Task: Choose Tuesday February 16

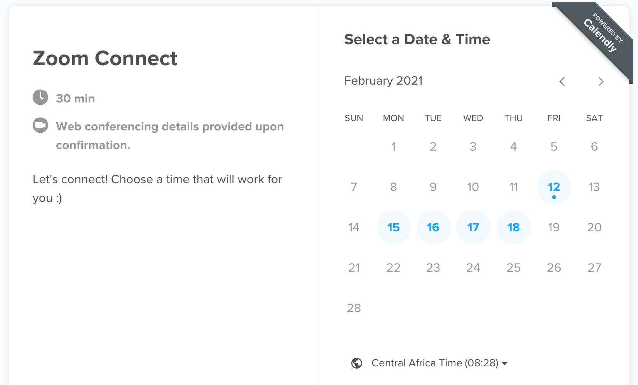Action: (433, 227)
